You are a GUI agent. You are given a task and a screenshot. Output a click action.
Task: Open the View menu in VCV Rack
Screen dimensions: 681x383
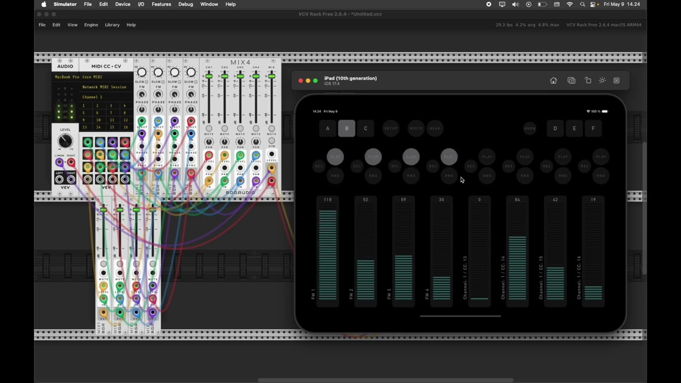[72, 25]
